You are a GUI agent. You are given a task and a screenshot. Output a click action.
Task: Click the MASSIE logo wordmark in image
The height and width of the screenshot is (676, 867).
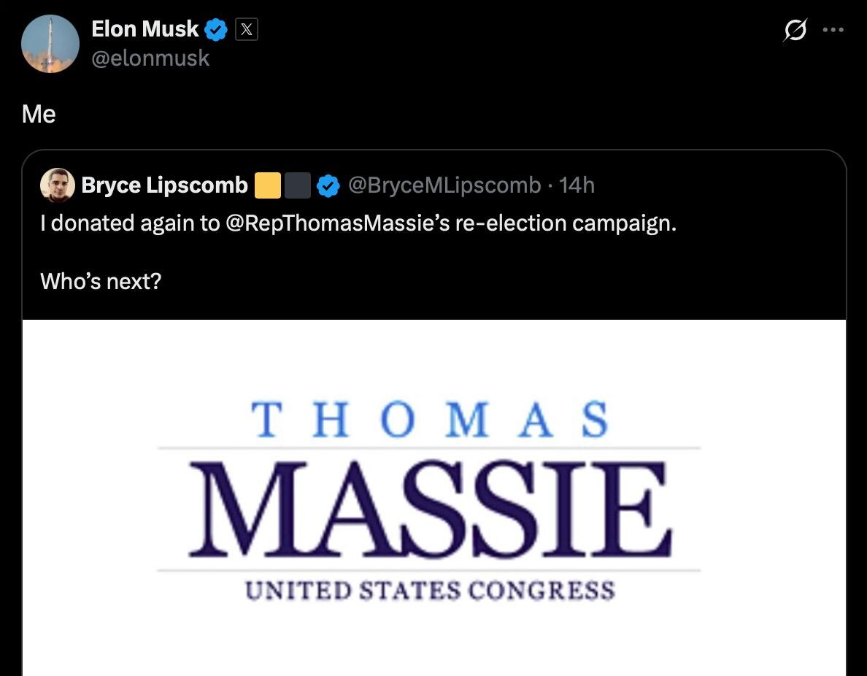(x=429, y=510)
